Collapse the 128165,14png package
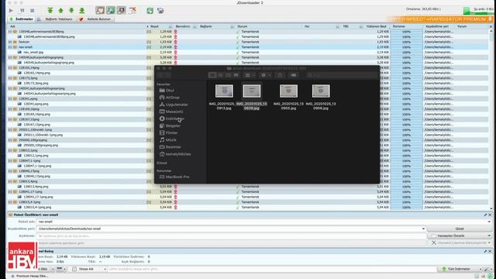The image size is (496, 279). point(10,67)
